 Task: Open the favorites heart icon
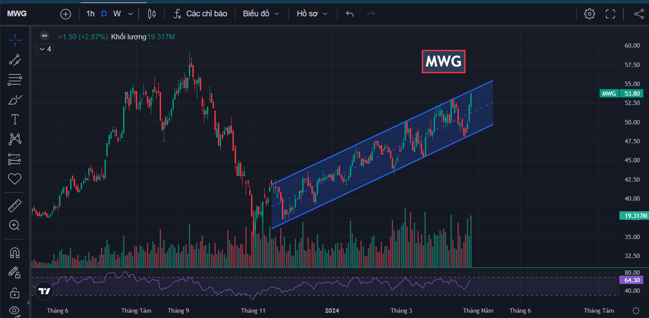[x=15, y=179]
